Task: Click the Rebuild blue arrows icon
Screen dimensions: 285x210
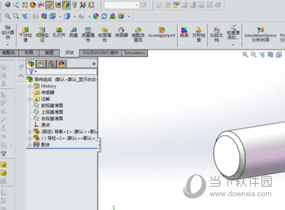Action: tap(104, 17)
